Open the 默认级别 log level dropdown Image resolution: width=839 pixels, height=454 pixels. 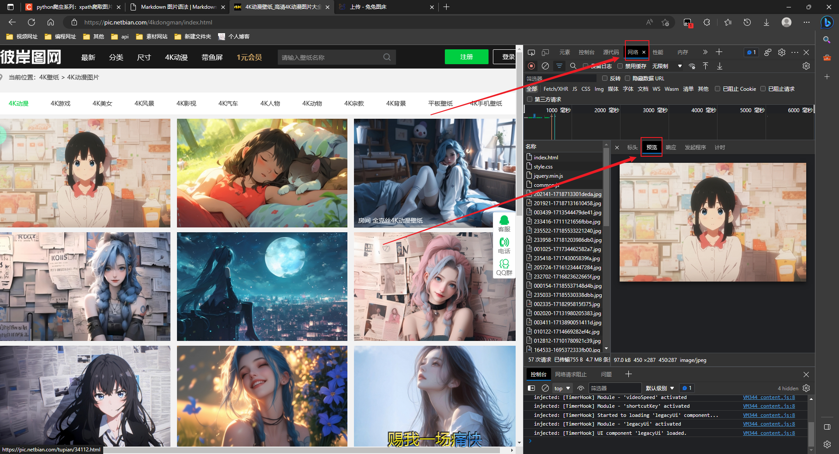[x=660, y=388]
